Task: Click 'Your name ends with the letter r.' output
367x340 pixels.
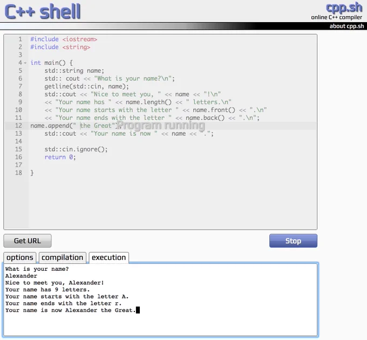Action: coord(63,303)
